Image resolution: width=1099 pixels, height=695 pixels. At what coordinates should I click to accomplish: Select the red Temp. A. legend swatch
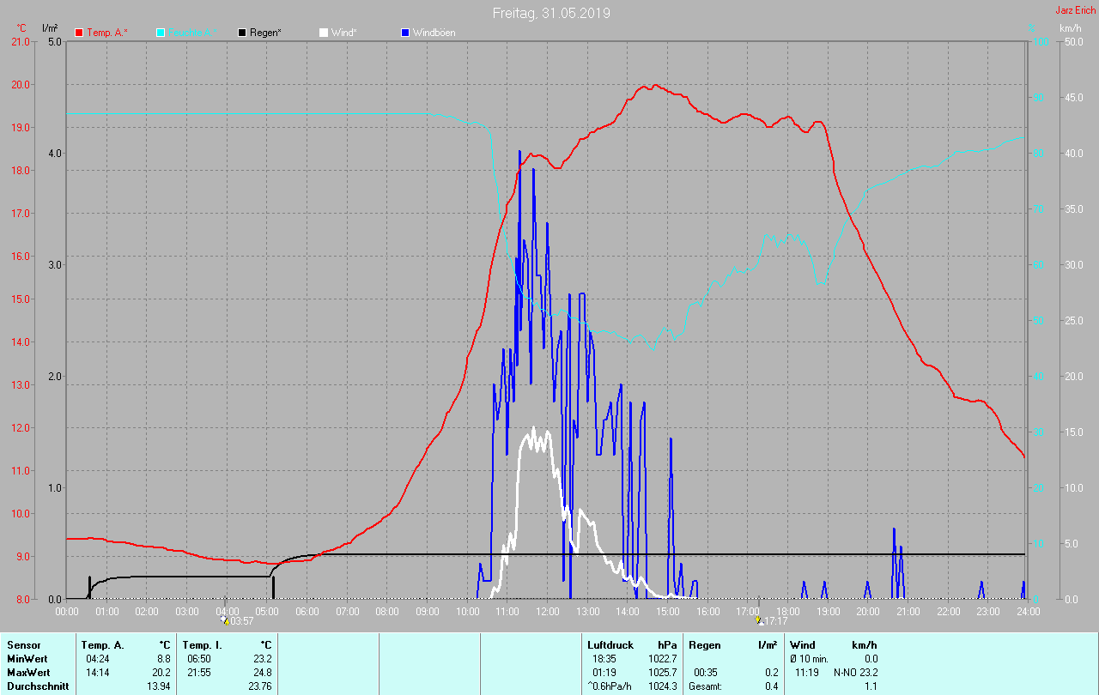click(x=79, y=33)
